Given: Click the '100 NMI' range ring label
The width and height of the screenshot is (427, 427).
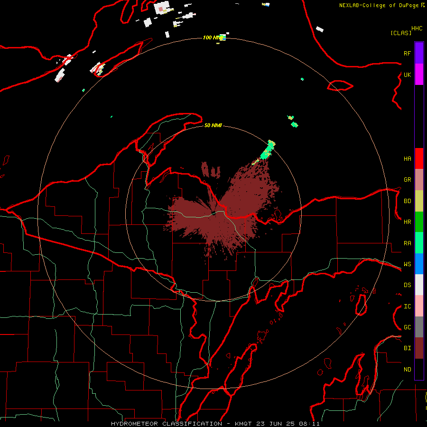Looking at the screenshot, I should point(213,37).
